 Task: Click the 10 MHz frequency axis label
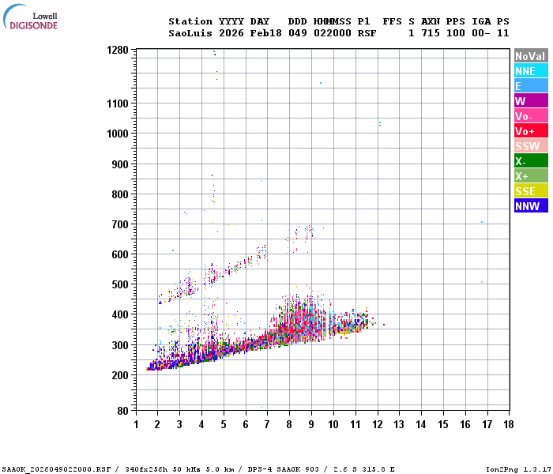(x=333, y=424)
